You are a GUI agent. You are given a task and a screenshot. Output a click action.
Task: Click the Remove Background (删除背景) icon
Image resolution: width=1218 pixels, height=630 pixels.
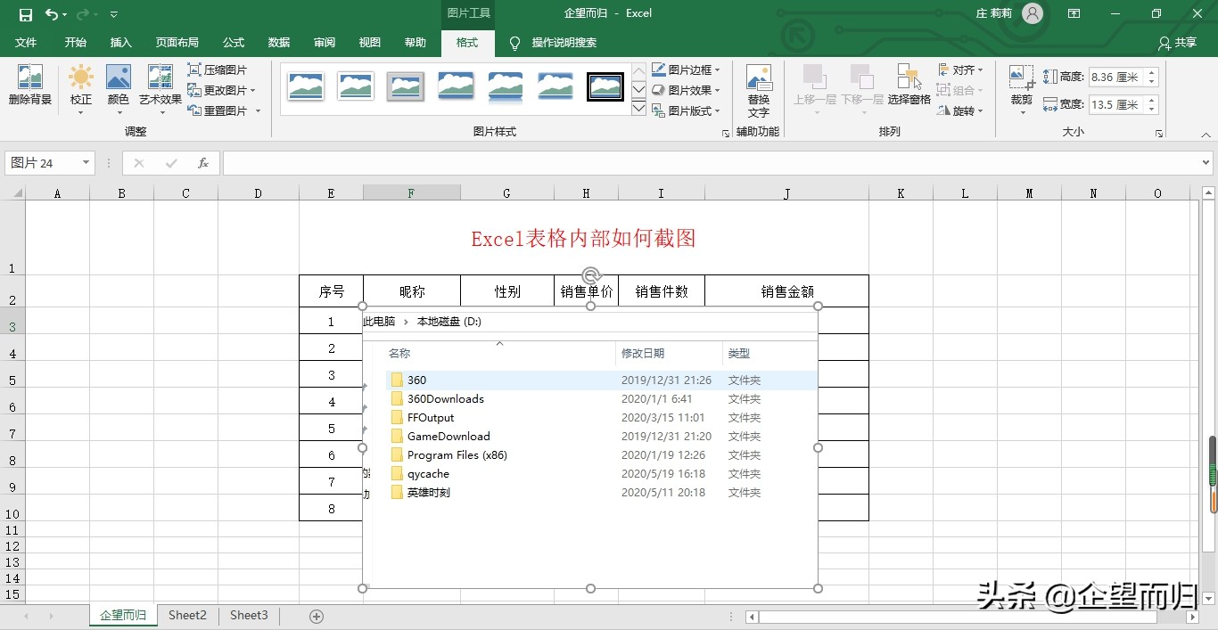(30, 86)
